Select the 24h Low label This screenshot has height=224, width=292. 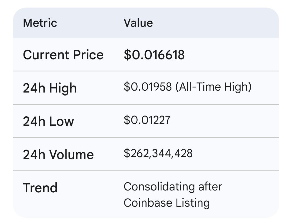pyautogui.click(x=48, y=121)
